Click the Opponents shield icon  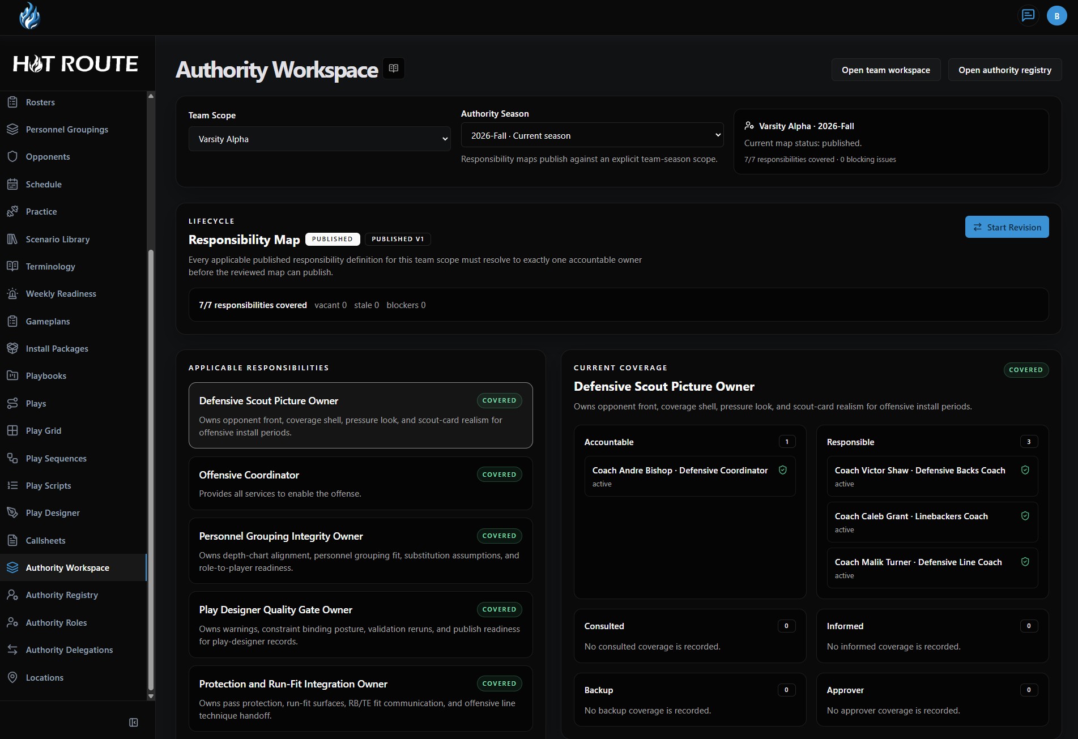(x=12, y=156)
